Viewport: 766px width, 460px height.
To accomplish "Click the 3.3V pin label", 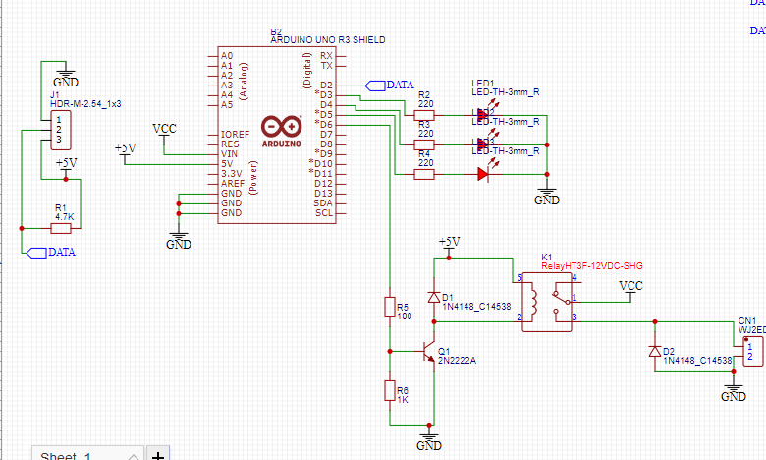I will click(231, 174).
